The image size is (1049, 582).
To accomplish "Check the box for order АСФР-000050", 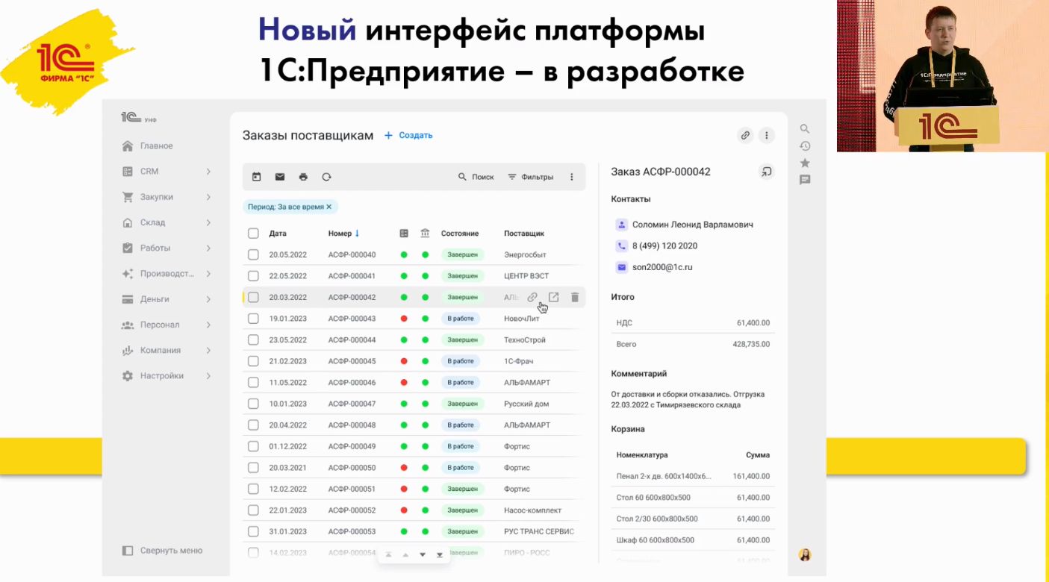I will pyautogui.click(x=253, y=468).
